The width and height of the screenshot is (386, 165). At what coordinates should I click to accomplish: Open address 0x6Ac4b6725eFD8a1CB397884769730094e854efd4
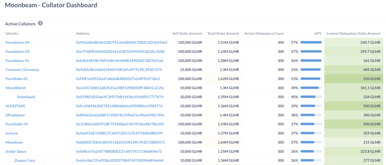pos(120,160)
